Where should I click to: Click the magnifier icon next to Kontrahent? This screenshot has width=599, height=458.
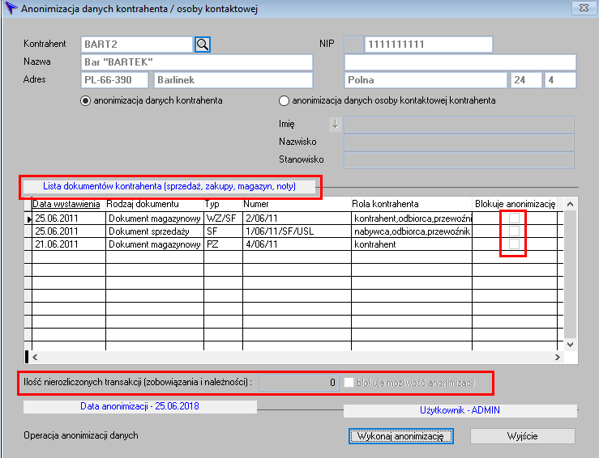(203, 45)
